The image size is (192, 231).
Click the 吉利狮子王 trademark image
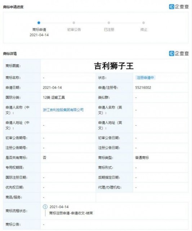tap(114, 66)
